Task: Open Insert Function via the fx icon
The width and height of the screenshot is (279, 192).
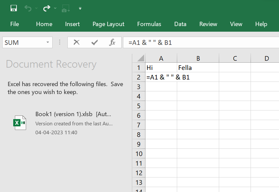Action: tap(112, 42)
